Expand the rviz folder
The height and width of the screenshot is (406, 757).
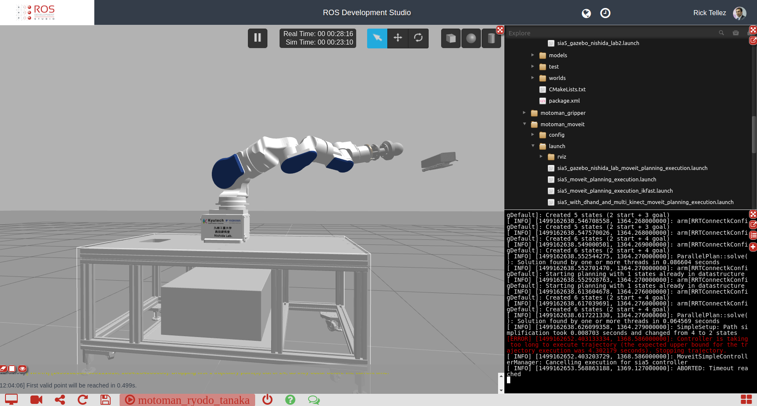(541, 157)
